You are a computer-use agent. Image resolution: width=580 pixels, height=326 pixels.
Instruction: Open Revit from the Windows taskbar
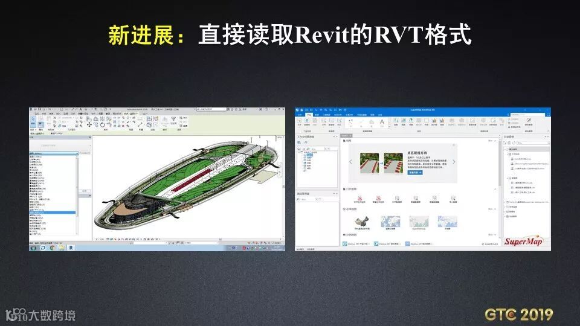[71, 248]
